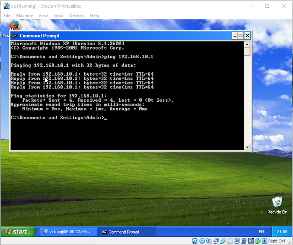Click the Command Prompt scrollbar thumb
Screen dimensions: 293x245
click(247, 51)
